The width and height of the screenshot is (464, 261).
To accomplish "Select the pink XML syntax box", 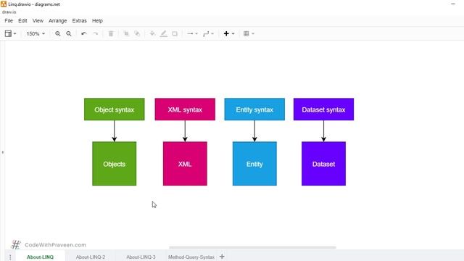I will (185, 109).
